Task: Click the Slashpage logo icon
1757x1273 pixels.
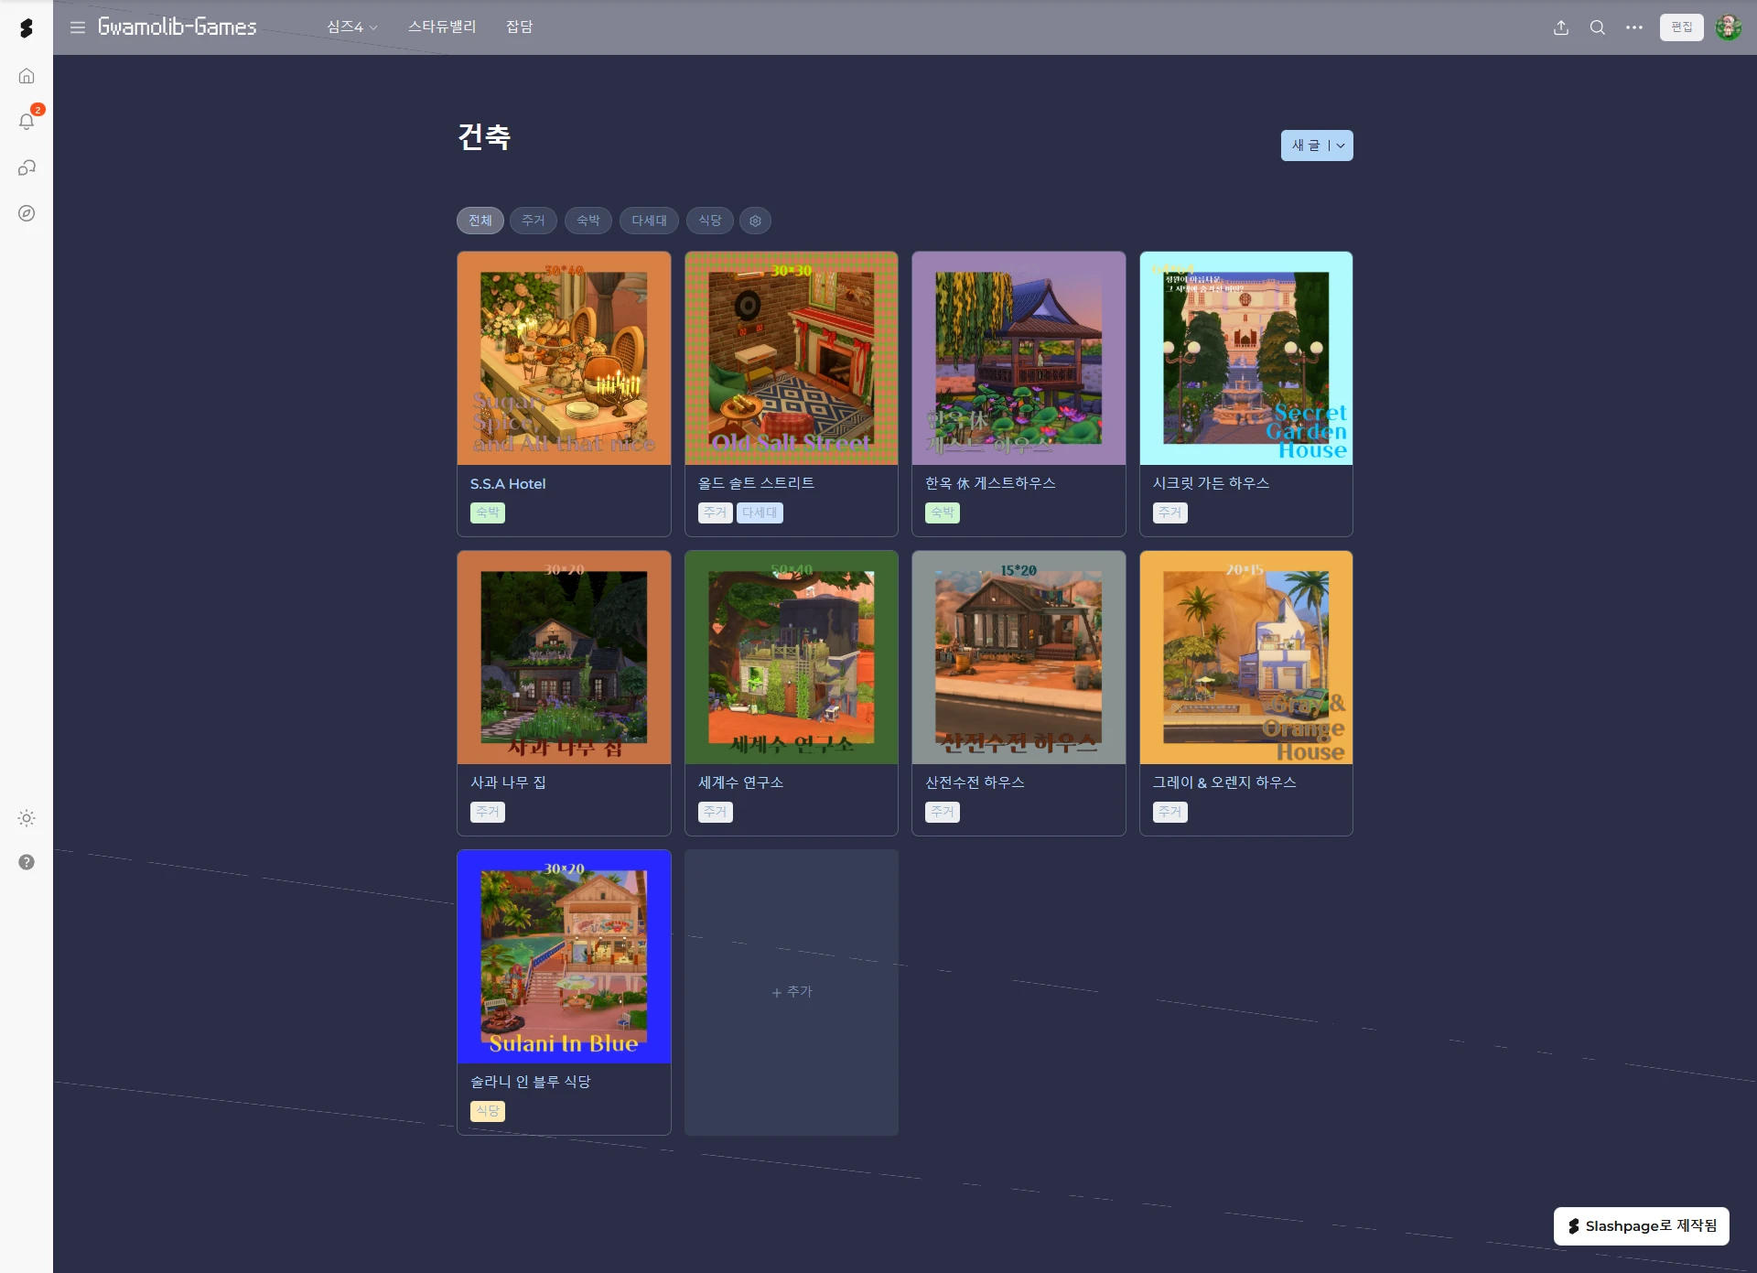Action: [27, 28]
